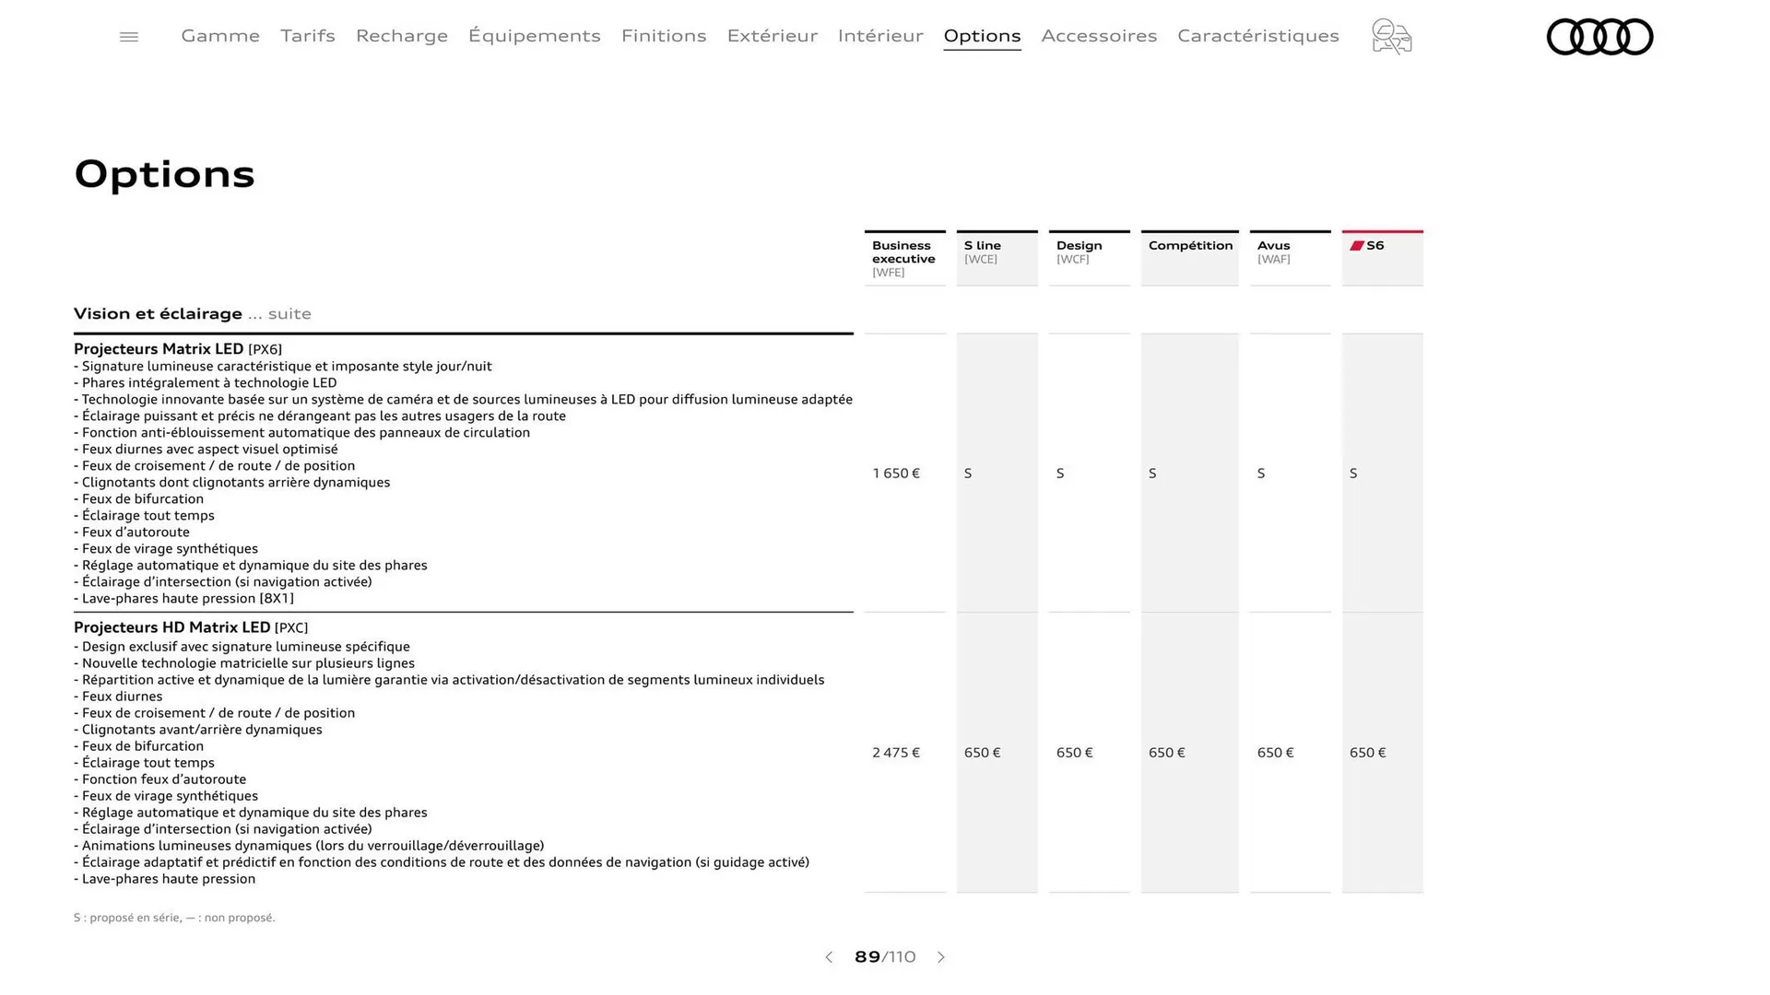Open the Équipements section
The height and width of the screenshot is (995, 1770).
535,36
